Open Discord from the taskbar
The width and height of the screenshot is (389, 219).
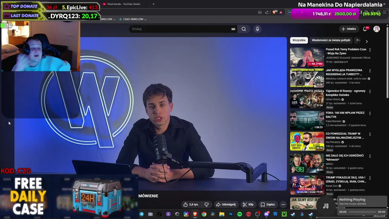(267, 214)
